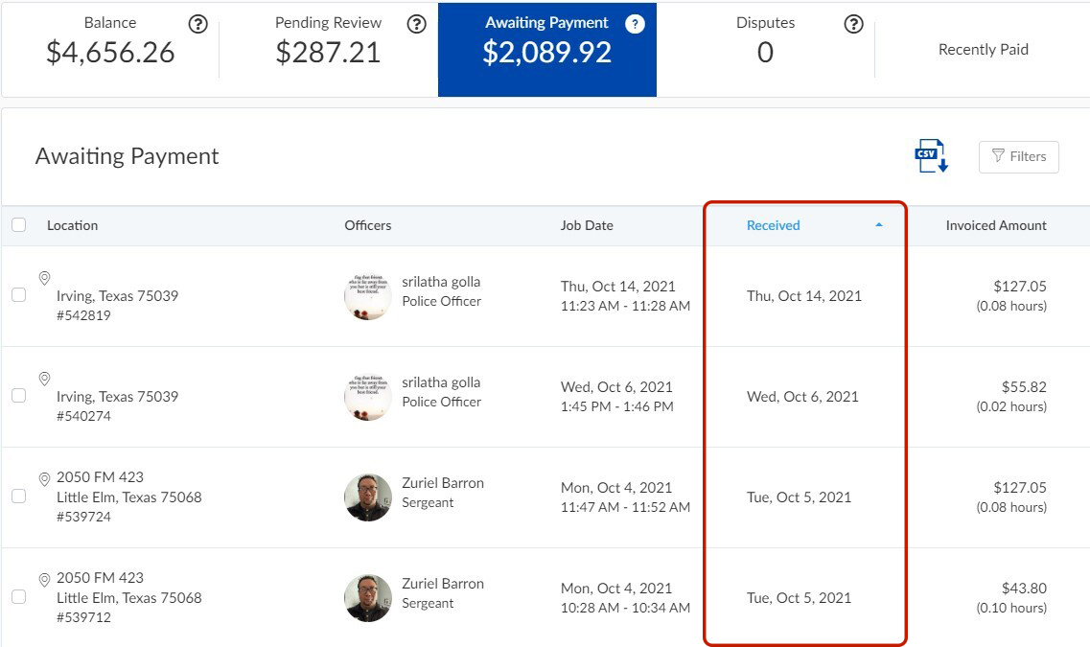Click Zuriel Barron avatar in job #539724 row

tap(368, 497)
